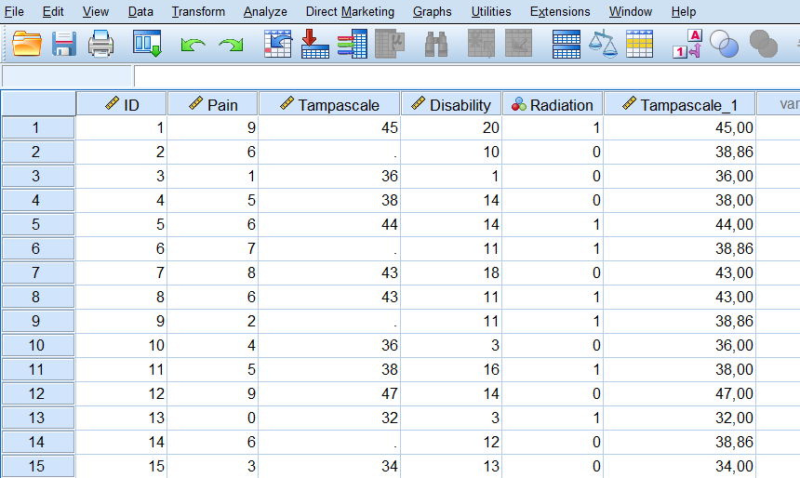The image size is (800, 478).
Task: Undo the last action with the green arrow
Action: tap(193, 45)
